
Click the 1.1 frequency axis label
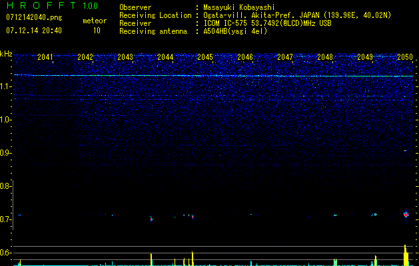pyautogui.click(x=5, y=86)
